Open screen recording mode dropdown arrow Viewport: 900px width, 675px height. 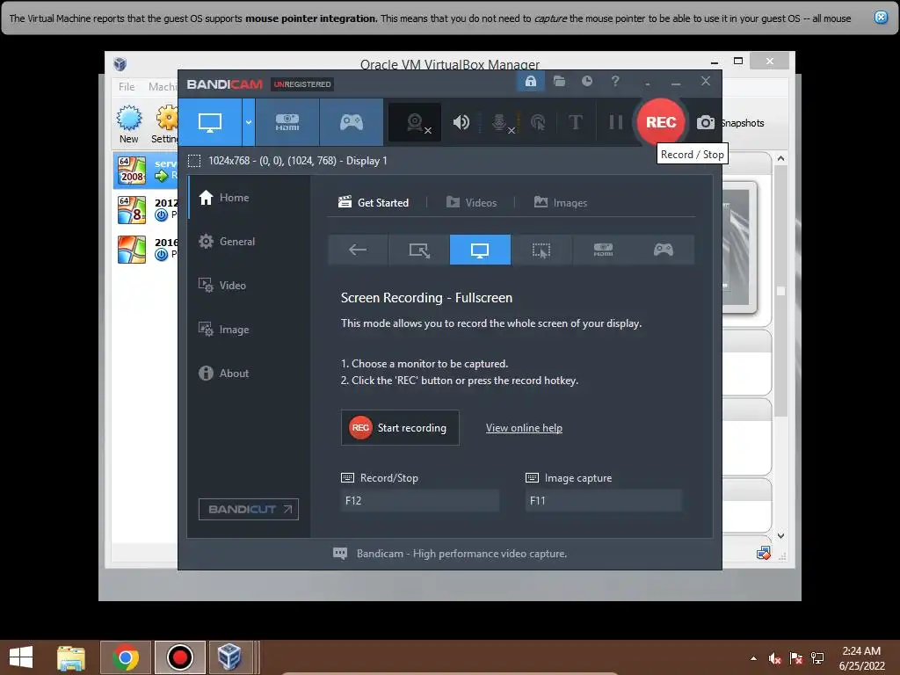pos(249,121)
